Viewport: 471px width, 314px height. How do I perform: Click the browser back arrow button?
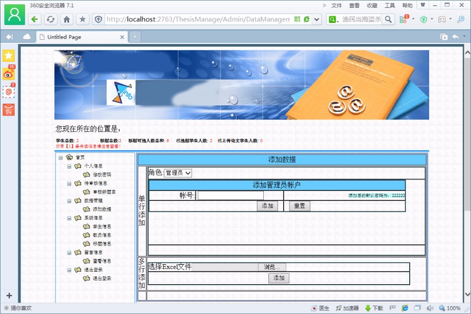35,19
